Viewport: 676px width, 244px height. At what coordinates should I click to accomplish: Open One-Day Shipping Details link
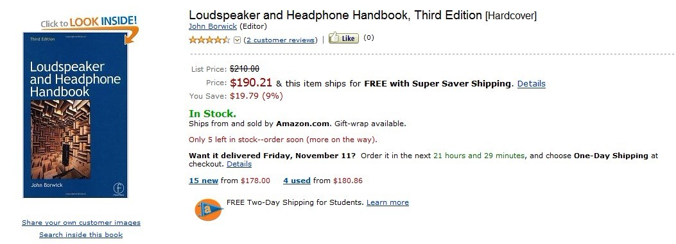coord(239,164)
